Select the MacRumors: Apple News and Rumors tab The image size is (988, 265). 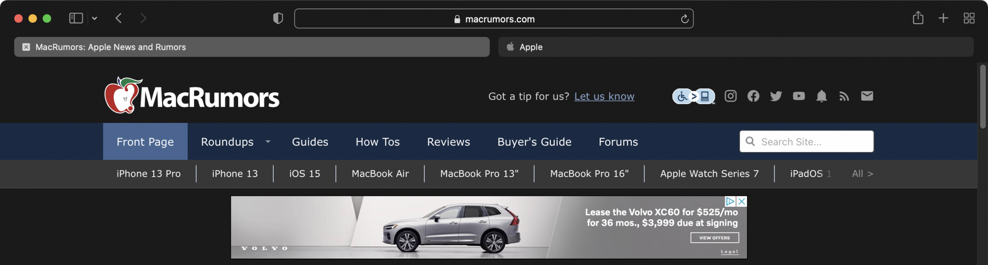coord(252,47)
